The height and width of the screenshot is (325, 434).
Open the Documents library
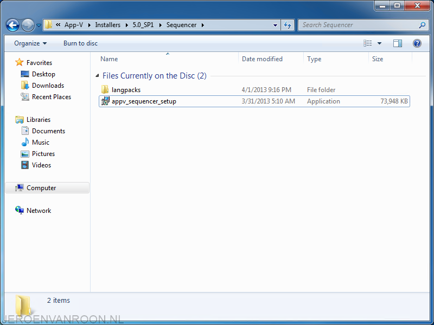tap(48, 131)
